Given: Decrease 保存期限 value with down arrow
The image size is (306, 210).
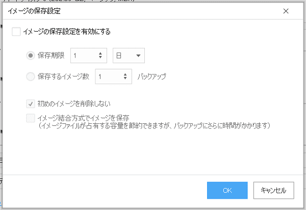Looking at the screenshot, I should pos(100,58).
